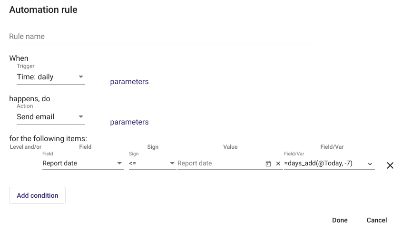
Task: Remove the Report date condition row
Action: 390,165
